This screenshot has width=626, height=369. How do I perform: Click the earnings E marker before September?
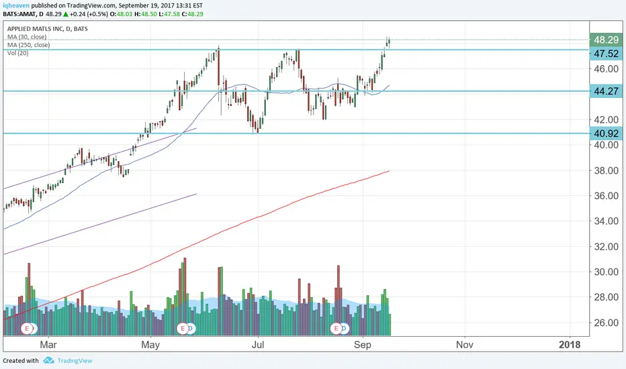click(336, 328)
